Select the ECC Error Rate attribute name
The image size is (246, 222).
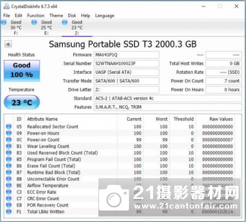(42, 192)
